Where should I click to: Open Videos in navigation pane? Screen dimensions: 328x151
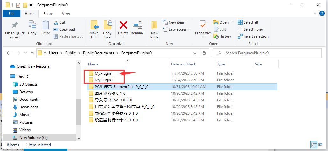(x=22, y=130)
